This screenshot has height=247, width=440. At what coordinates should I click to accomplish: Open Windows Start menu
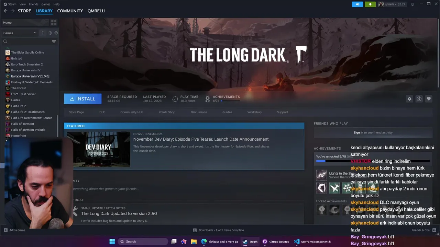point(112,242)
